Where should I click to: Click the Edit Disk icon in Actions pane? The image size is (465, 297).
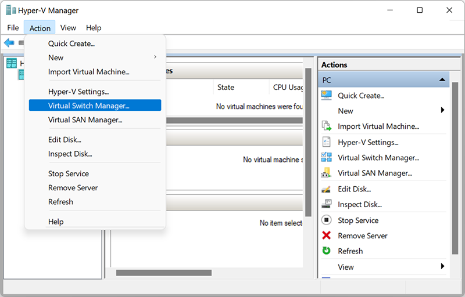click(x=327, y=189)
